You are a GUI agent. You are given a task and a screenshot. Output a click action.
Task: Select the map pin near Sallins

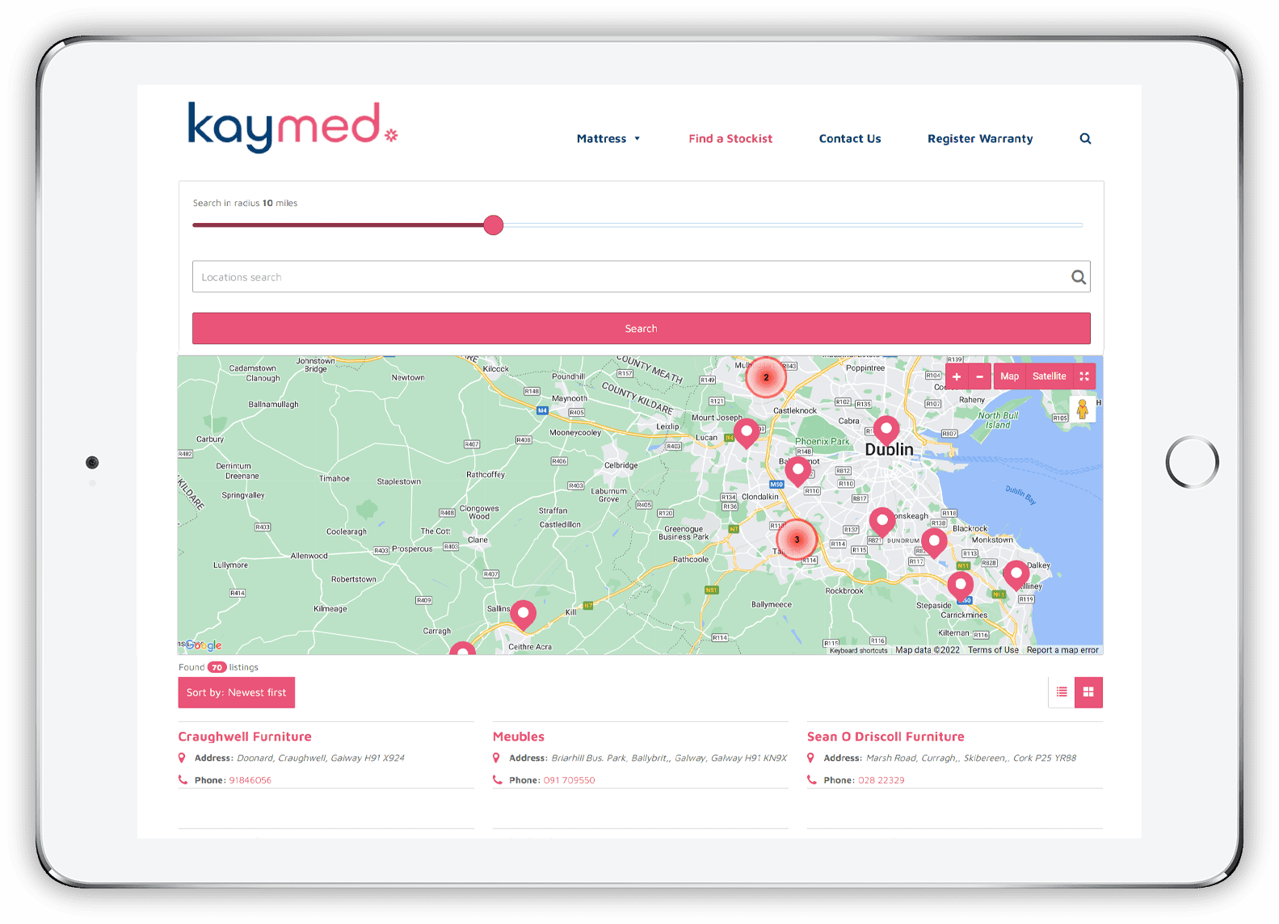point(524,615)
